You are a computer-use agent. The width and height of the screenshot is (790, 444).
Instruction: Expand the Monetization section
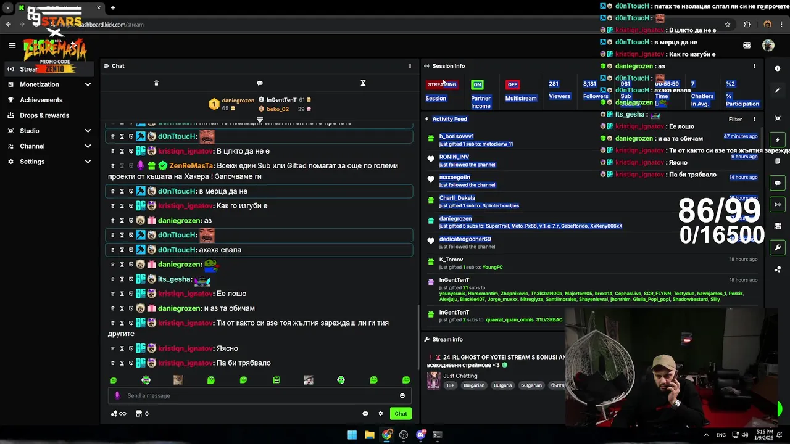(x=88, y=84)
